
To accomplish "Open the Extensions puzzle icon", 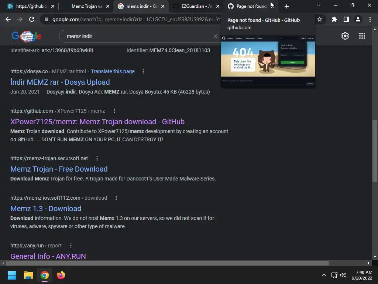I will pyautogui.click(x=334, y=19).
